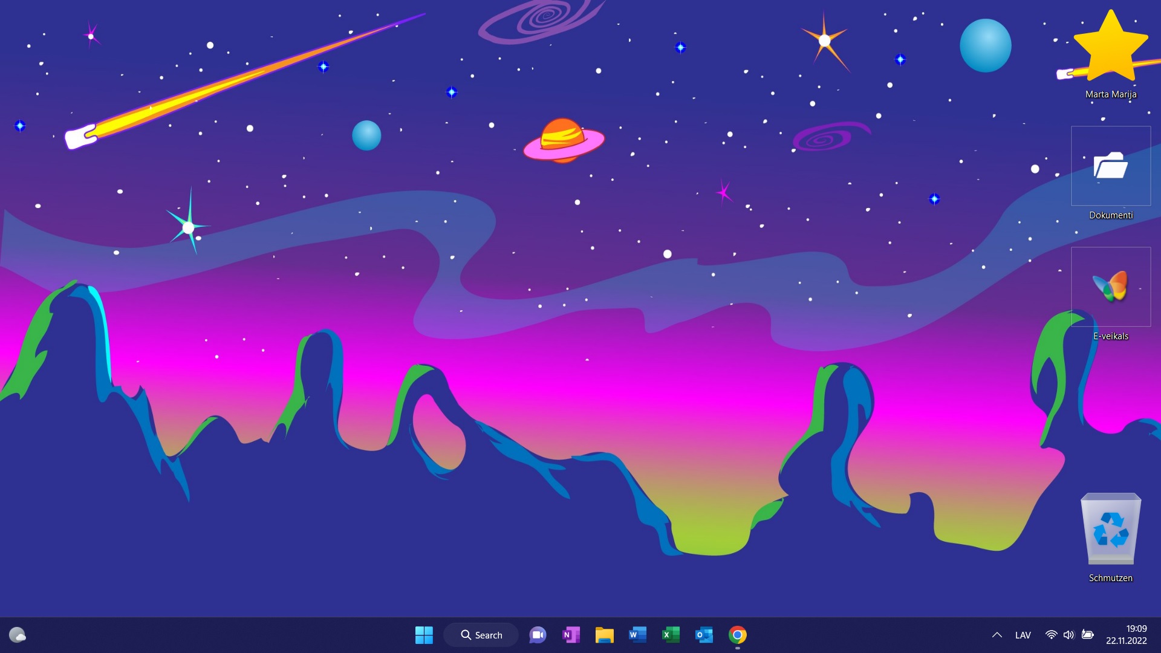Open Wi-Fi network quick settings

[x=1052, y=635]
